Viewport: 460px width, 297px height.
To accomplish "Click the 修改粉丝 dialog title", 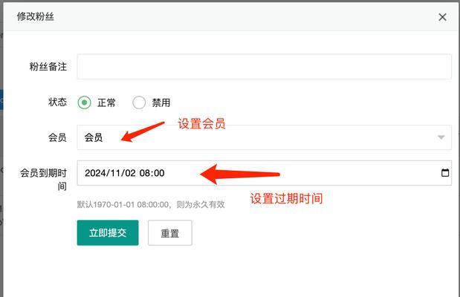I will point(35,16).
